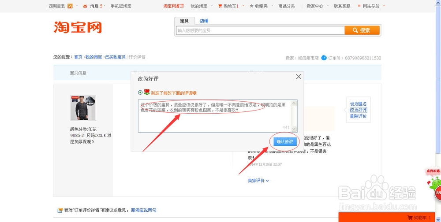The image size is (441, 222).
Task: Click 我的淘宝 breadcrumb link
Action: coord(93,57)
